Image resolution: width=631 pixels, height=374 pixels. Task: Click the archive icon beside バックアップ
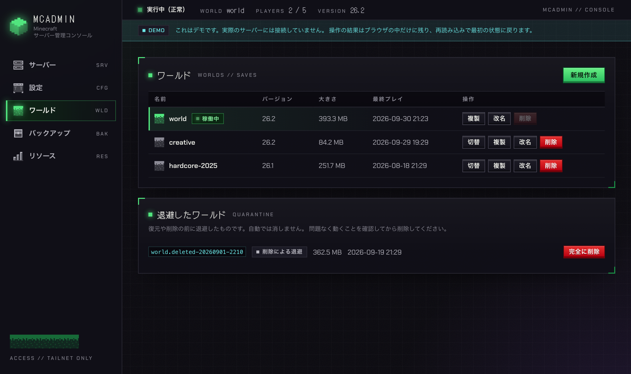[x=18, y=133]
